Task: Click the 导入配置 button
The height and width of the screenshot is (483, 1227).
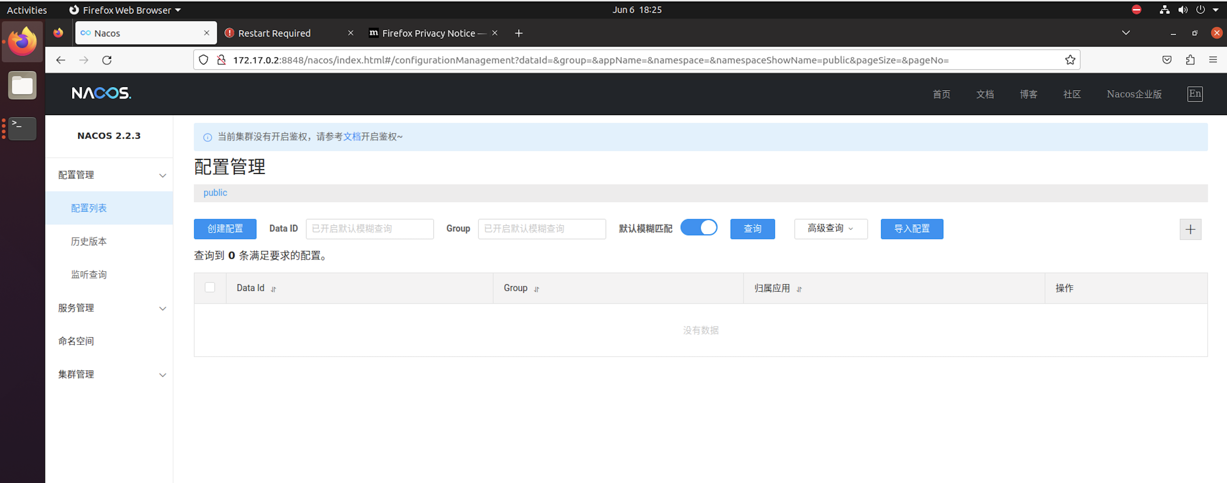Action: point(911,229)
